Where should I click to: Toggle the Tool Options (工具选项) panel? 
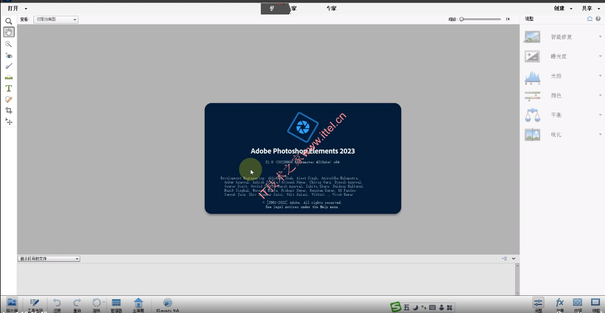(x=35, y=303)
